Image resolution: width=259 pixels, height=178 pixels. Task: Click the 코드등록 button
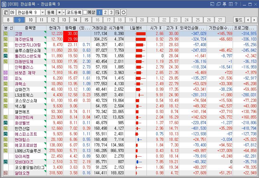tap(74, 12)
